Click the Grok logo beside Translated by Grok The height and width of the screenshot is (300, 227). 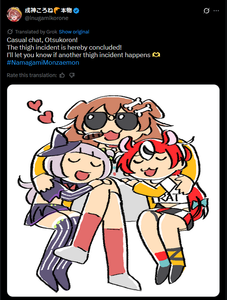[10, 32]
